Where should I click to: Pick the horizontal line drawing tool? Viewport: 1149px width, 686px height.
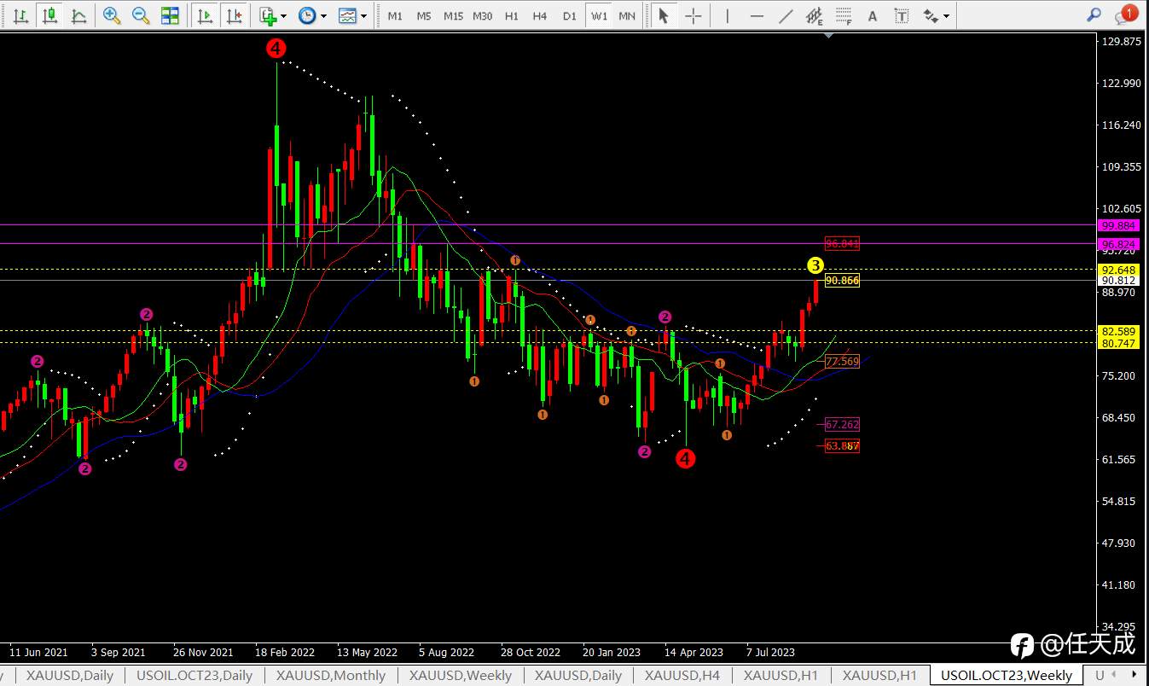point(757,15)
